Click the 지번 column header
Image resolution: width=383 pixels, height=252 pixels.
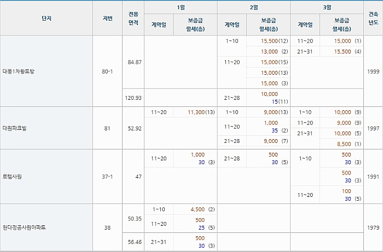(107, 19)
